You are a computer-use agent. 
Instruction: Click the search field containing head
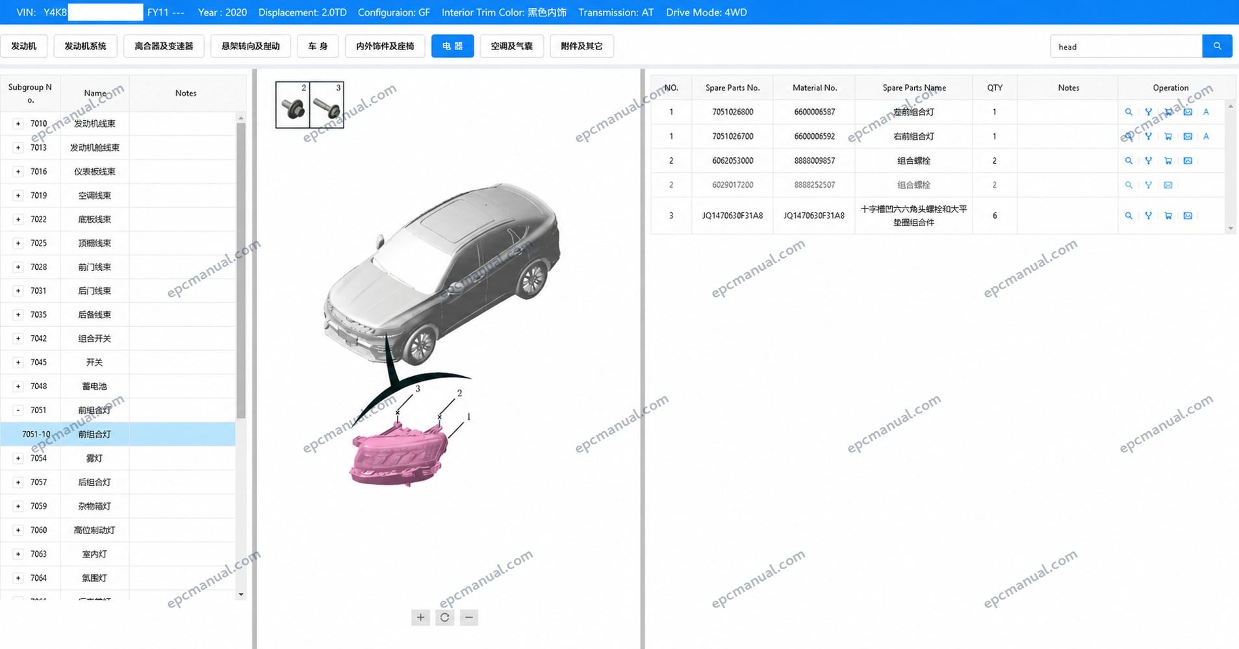(1126, 46)
